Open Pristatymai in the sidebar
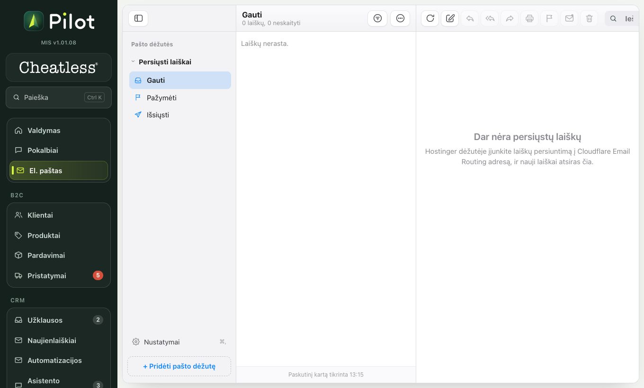The width and height of the screenshot is (644, 388). click(x=59, y=275)
